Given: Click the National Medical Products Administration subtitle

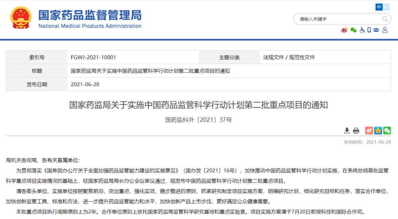Looking at the screenshot, I should pos(90,26).
